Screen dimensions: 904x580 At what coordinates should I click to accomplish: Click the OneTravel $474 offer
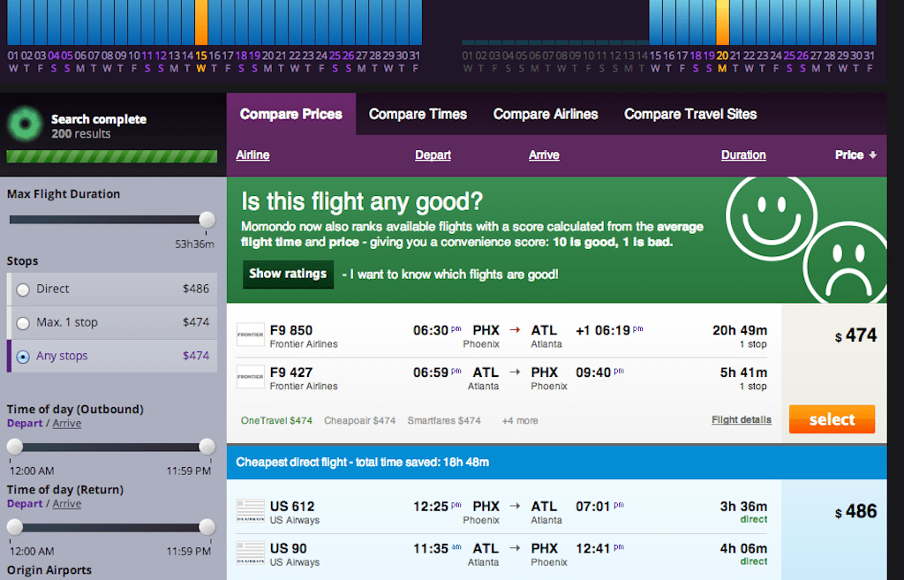click(x=276, y=420)
